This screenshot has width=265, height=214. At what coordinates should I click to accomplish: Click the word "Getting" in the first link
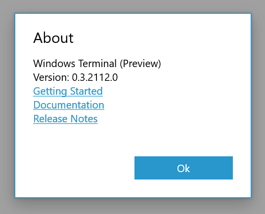pos(50,91)
